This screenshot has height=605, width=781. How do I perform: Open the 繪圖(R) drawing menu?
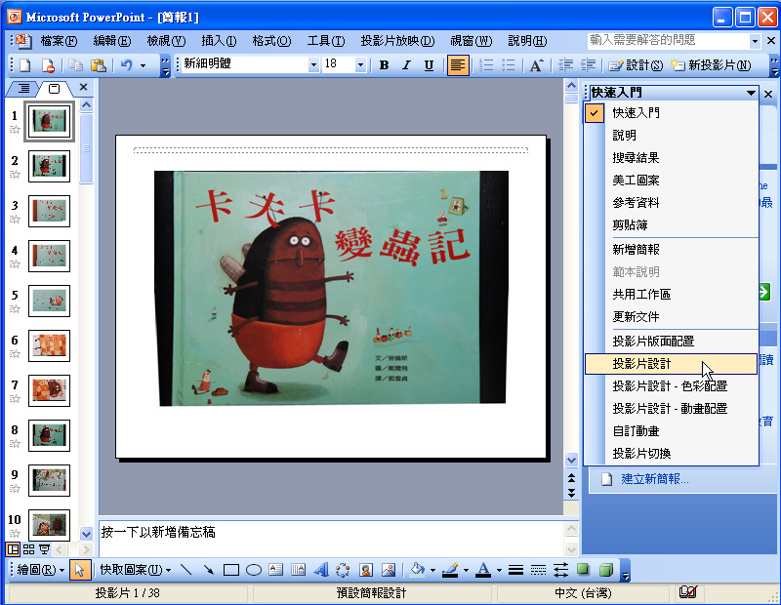[x=40, y=570]
